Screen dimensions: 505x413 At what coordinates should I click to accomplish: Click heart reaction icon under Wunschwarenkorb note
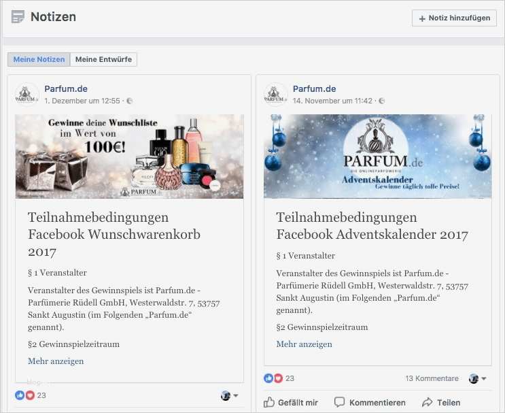[x=30, y=395]
